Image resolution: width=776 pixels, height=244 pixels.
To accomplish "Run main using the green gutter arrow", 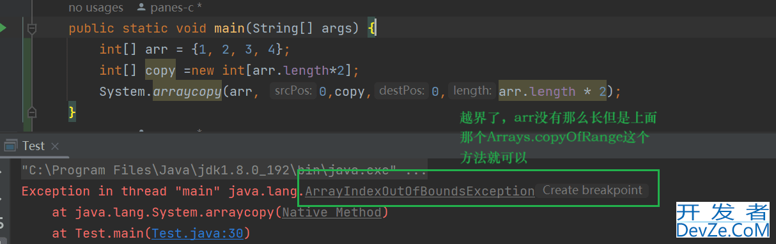I will coord(3,28).
